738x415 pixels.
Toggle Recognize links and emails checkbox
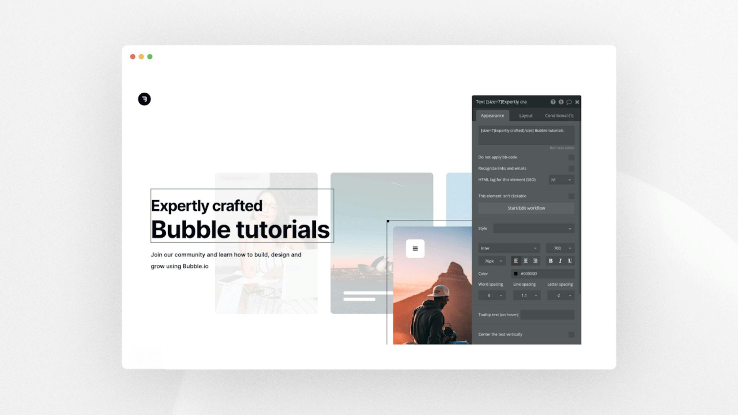(x=571, y=169)
